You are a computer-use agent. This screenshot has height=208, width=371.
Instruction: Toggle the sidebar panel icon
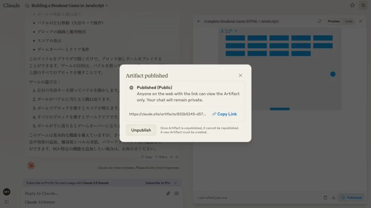tap(7, 201)
